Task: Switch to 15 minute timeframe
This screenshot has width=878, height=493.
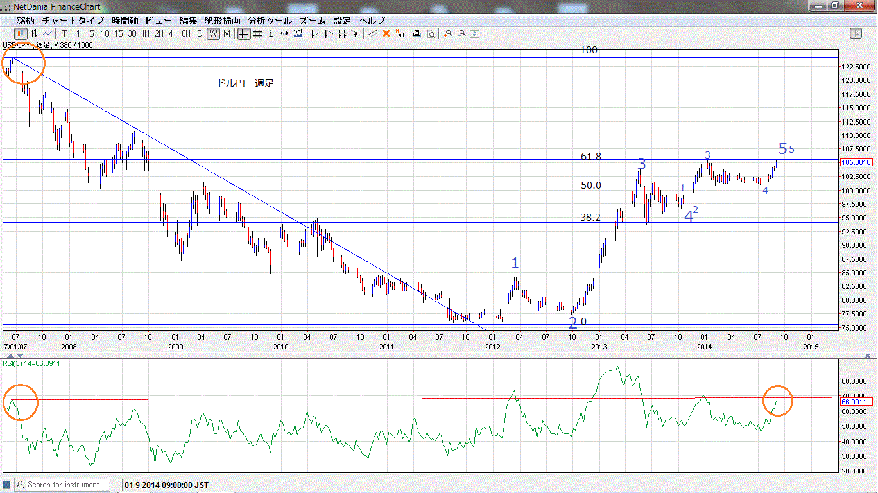Action: [x=119, y=33]
